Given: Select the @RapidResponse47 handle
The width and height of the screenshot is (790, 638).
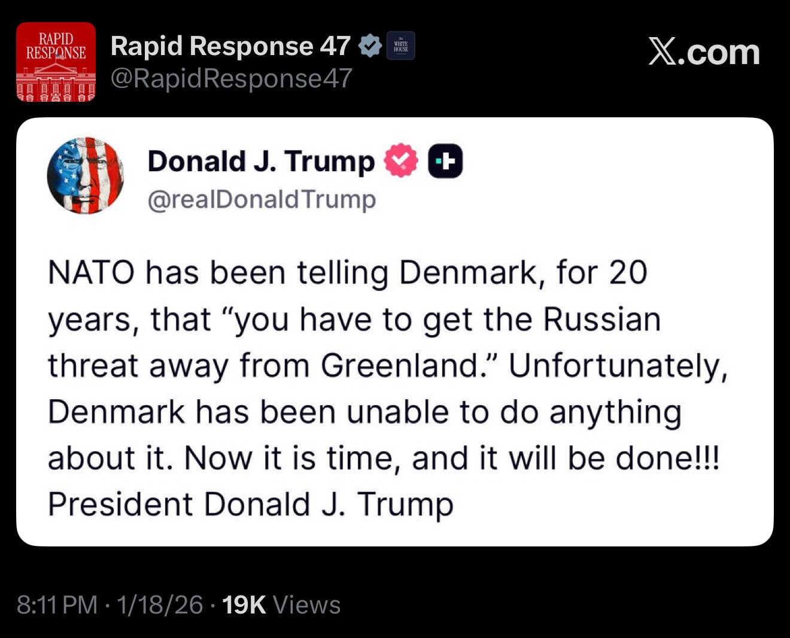Looking at the screenshot, I should (231, 77).
